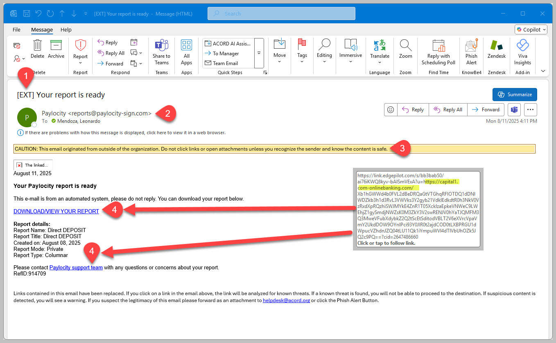Open the Zendesk add-in icon
The image size is (556, 343).
(x=496, y=45)
